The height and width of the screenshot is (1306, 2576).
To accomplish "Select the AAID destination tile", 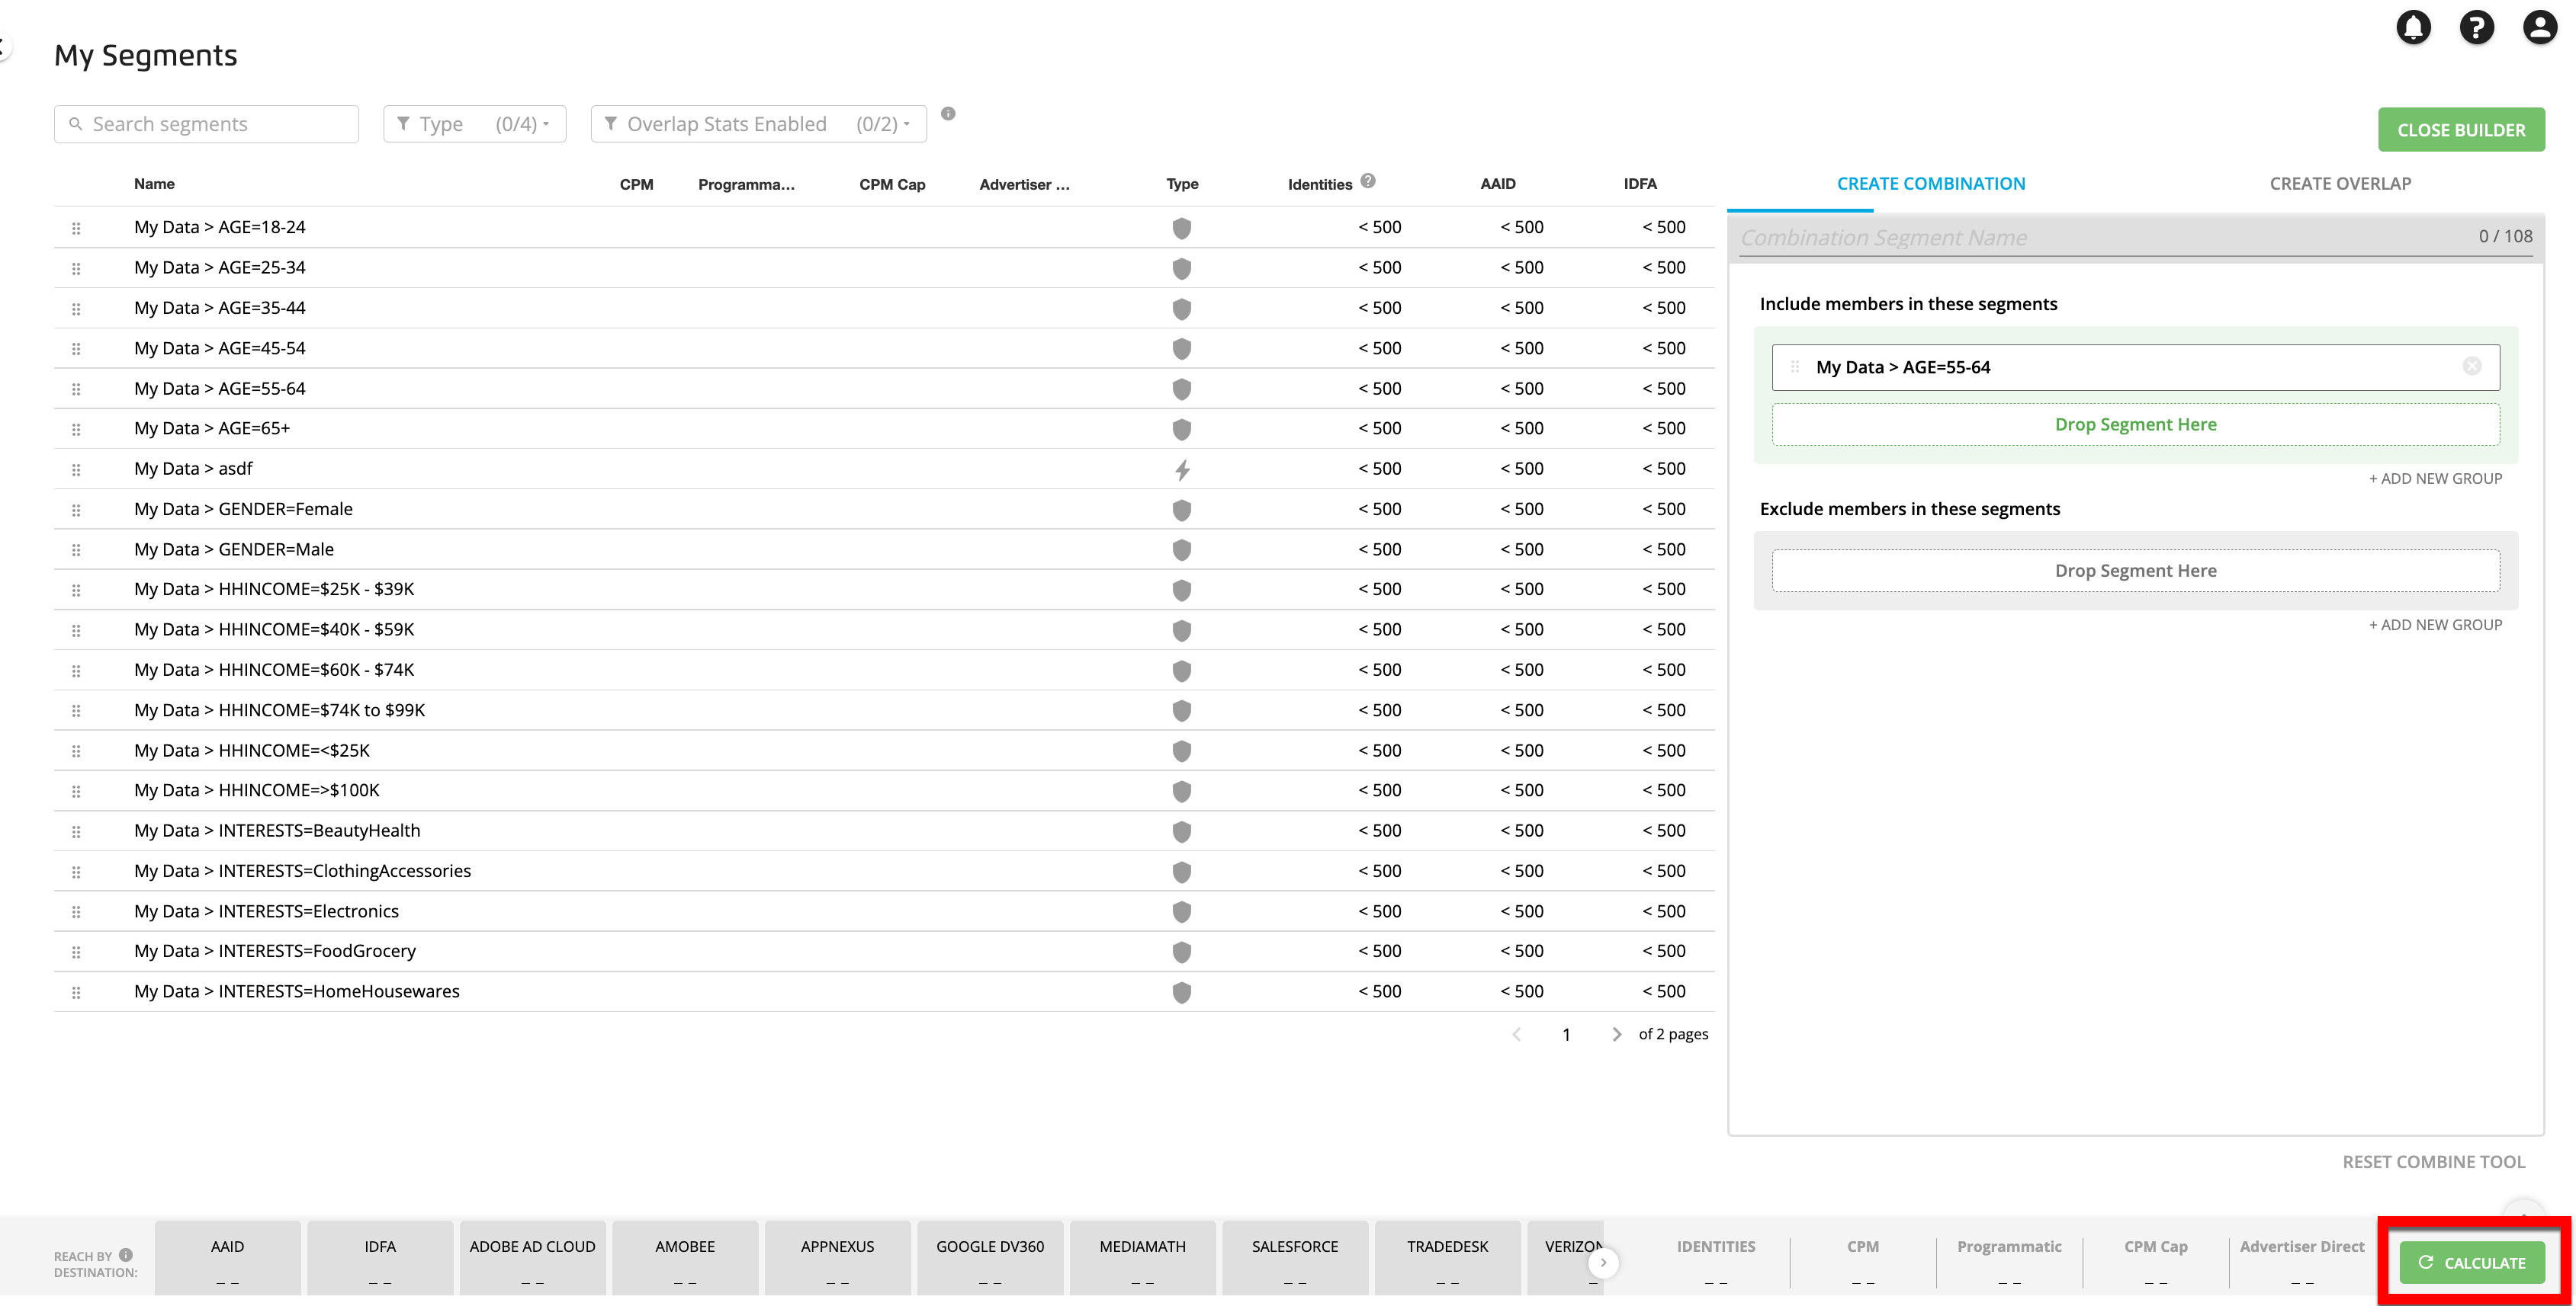I will click(x=228, y=1259).
